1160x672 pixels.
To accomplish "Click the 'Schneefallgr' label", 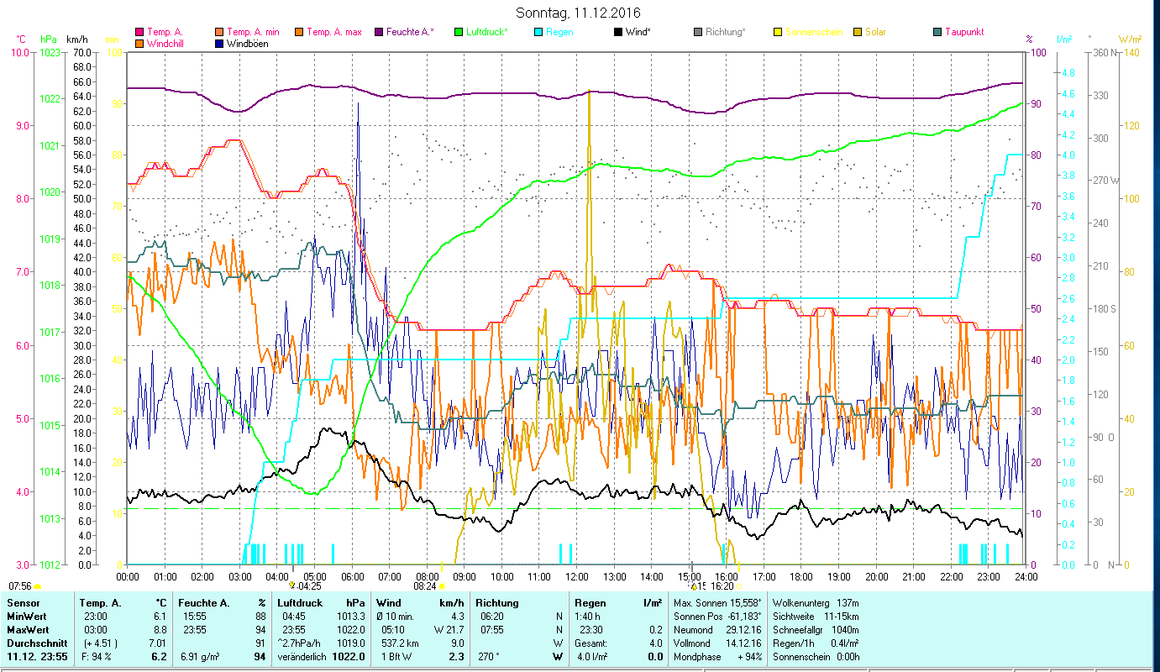I will [x=800, y=630].
